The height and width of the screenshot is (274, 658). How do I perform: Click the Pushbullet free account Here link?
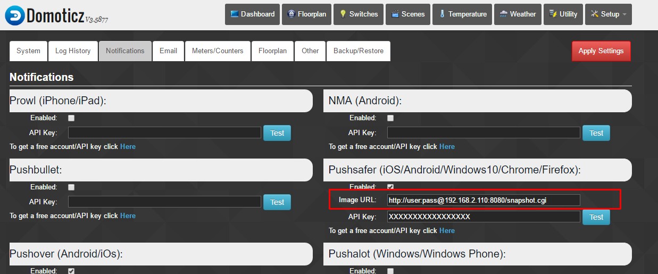[x=128, y=215]
